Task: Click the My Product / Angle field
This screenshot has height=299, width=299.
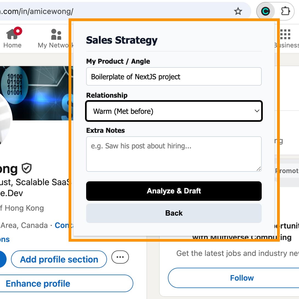Action: click(174, 77)
